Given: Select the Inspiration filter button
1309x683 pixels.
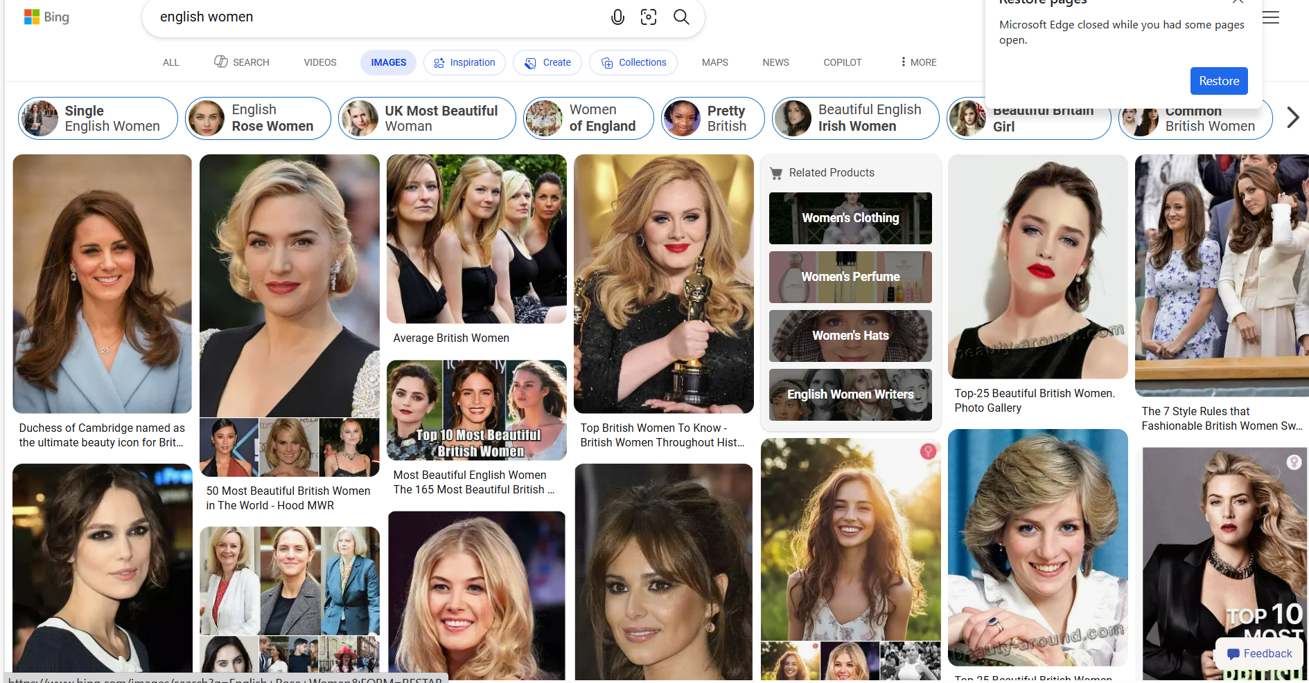Looking at the screenshot, I should pos(464,62).
